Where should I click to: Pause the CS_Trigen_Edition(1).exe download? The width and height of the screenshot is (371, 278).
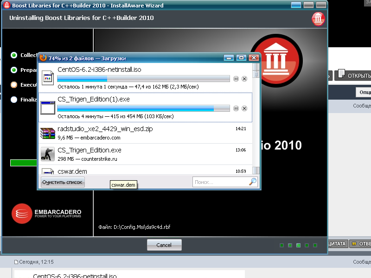click(236, 108)
